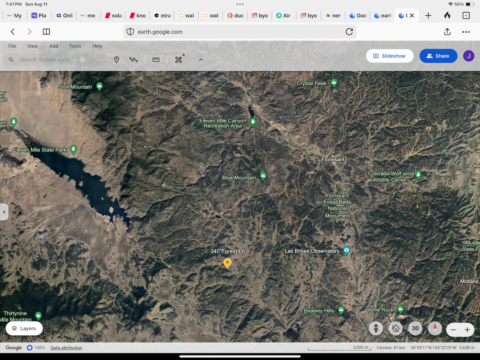Switch to the 'duc' DuckDuckGo tab
The height and width of the screenshot is (360, 480).
[235, 16]
